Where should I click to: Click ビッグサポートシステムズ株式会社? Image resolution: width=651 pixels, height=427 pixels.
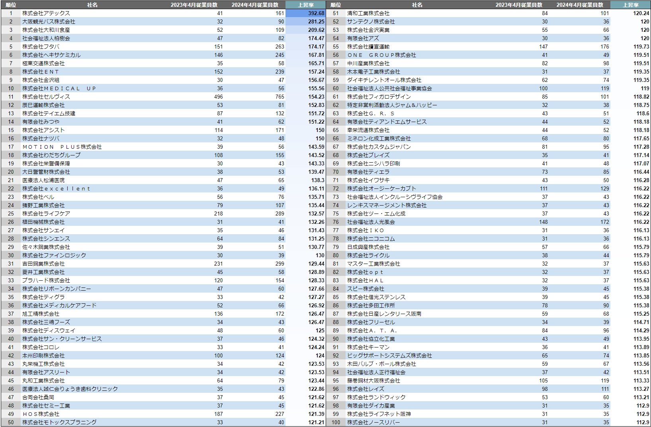(x=389, y=355)
